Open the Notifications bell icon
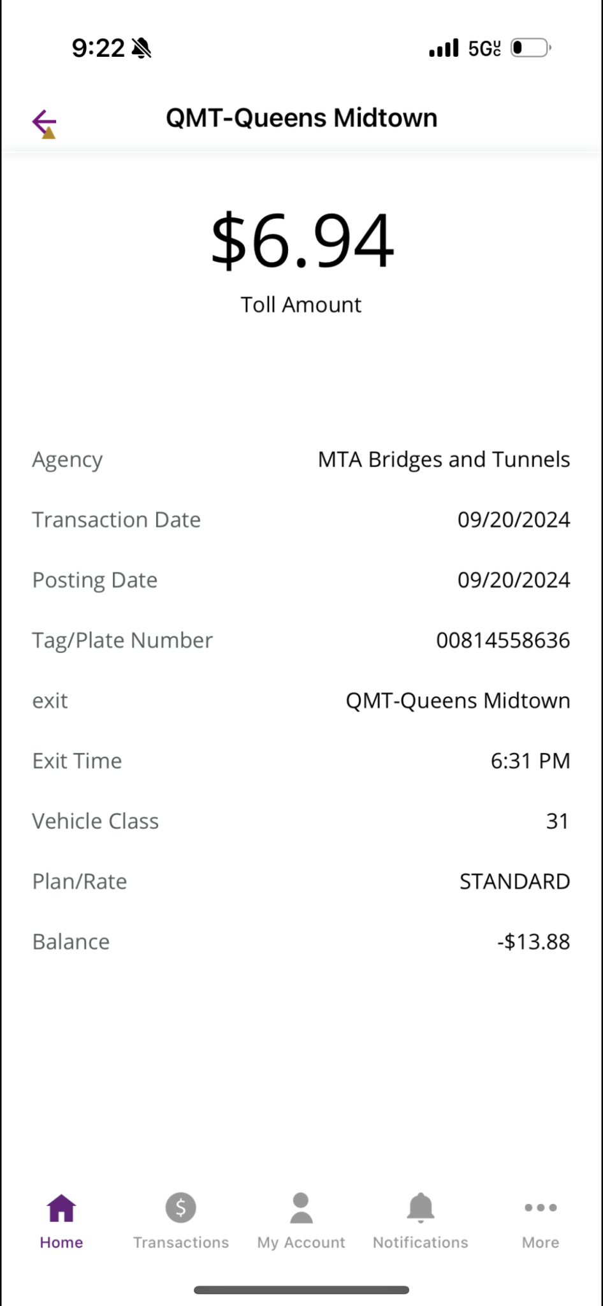The width and height of the screenshot is (603, 1306). click(421, 1208)
